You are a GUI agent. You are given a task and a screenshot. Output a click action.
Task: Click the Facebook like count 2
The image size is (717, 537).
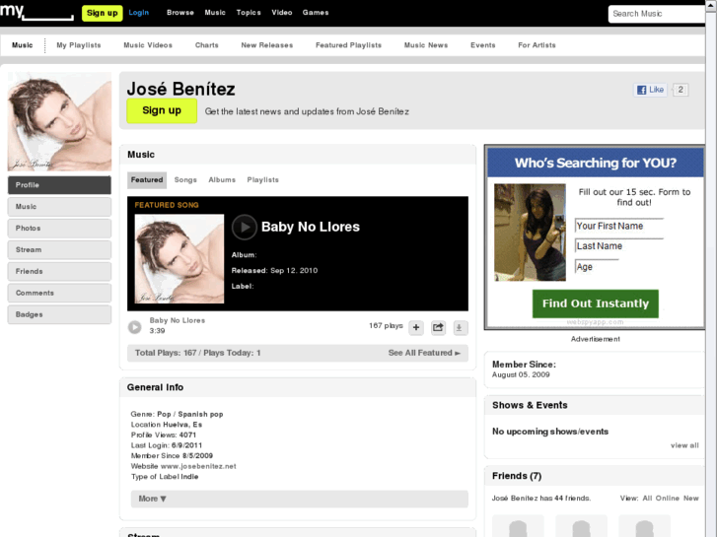681,90
